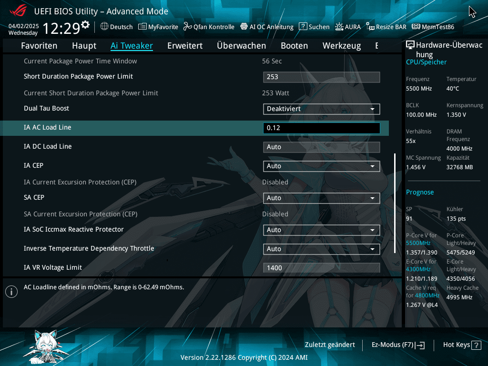Open time settings gear icon
The image size is (488, 366).
(85, 24)
